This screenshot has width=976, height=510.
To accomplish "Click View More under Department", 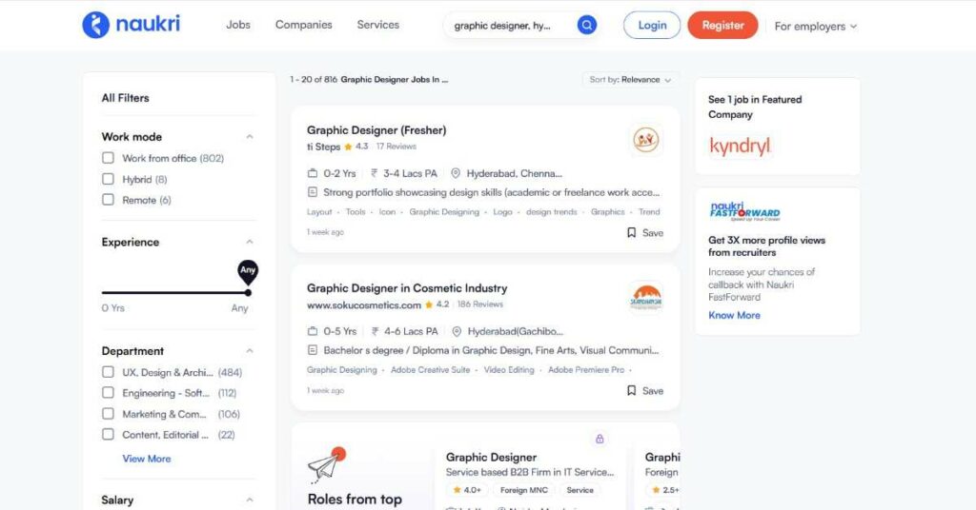I will (146, 459).
